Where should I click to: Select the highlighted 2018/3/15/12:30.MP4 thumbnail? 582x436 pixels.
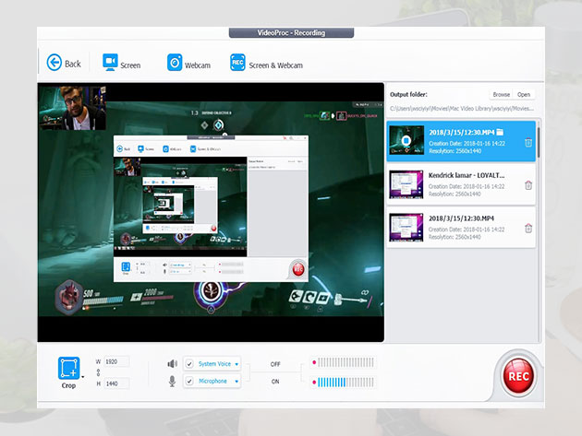tap(406, 140)
